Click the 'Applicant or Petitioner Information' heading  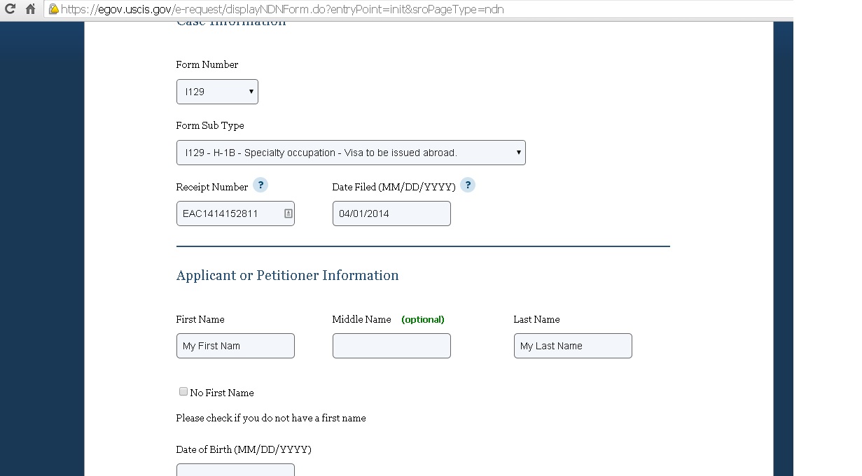click(287, 275)
